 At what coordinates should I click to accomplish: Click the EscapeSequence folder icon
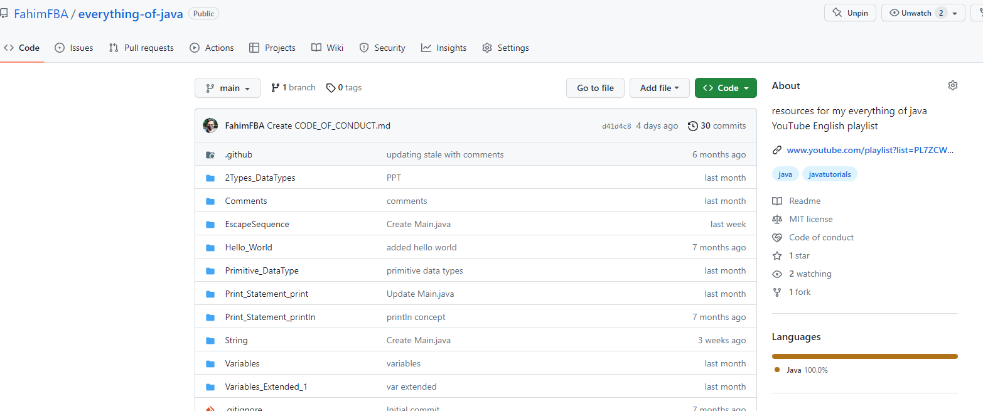coord(210,224)
